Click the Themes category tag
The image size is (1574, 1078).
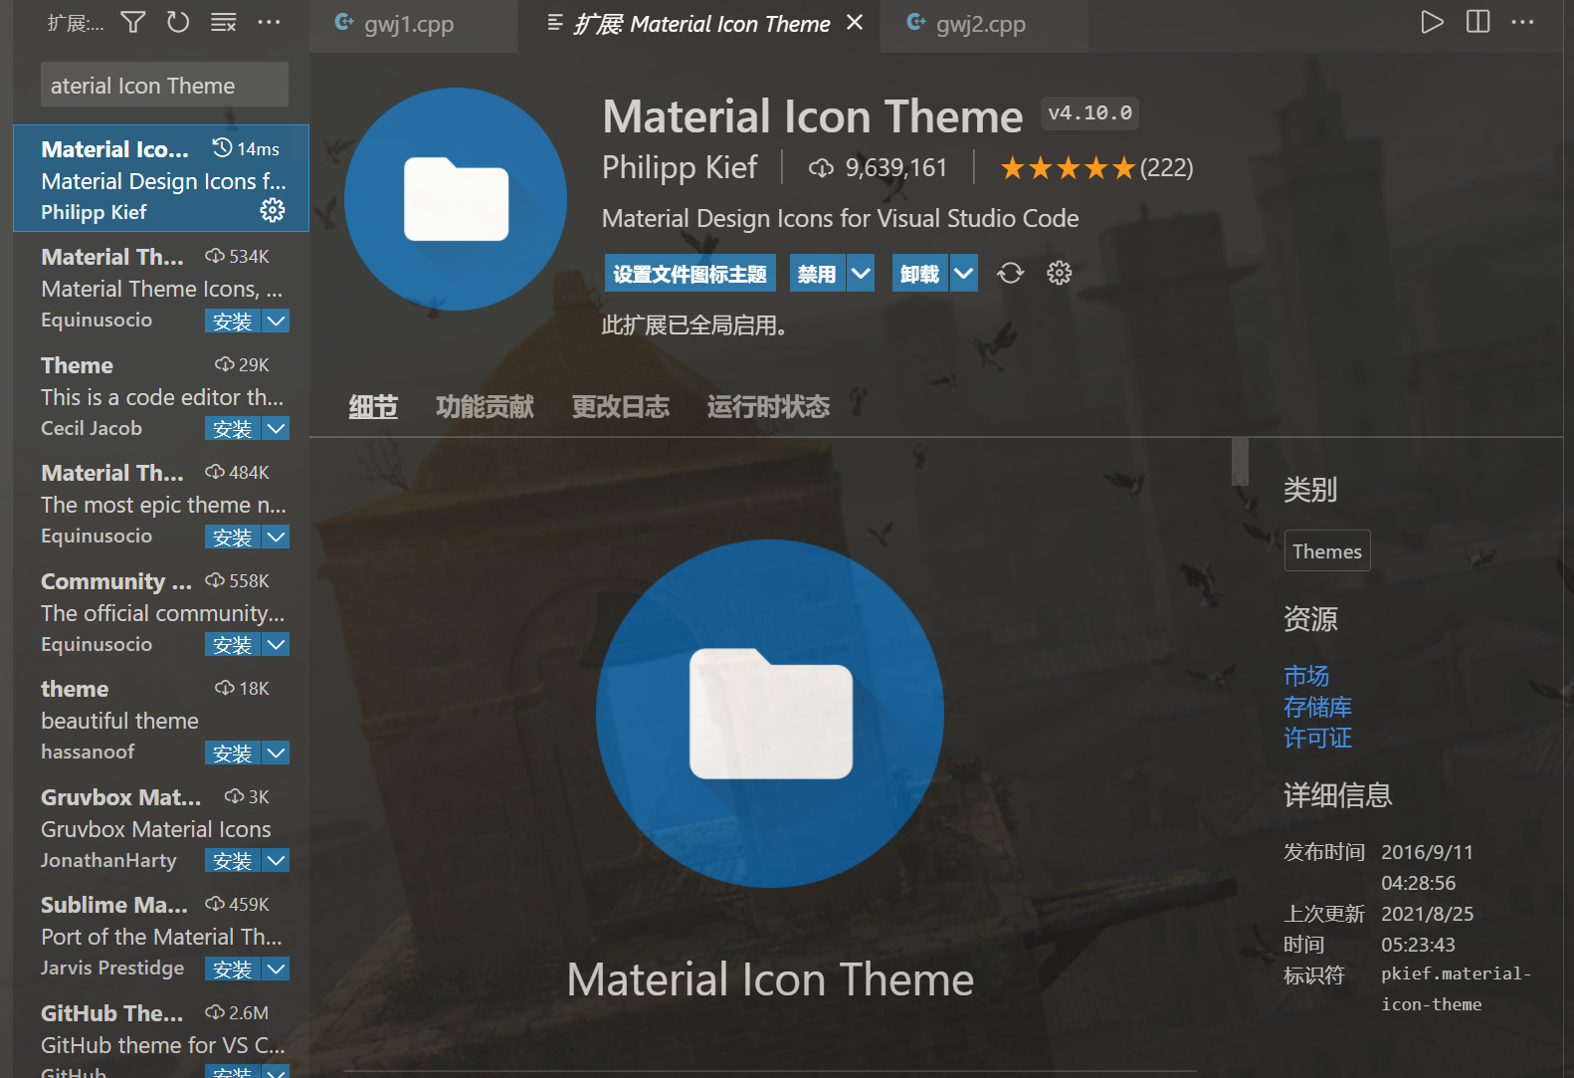tap(1327, 550)
